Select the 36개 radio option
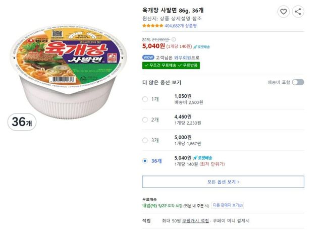This screenshot has width=323, height=230. pos(145,161)
